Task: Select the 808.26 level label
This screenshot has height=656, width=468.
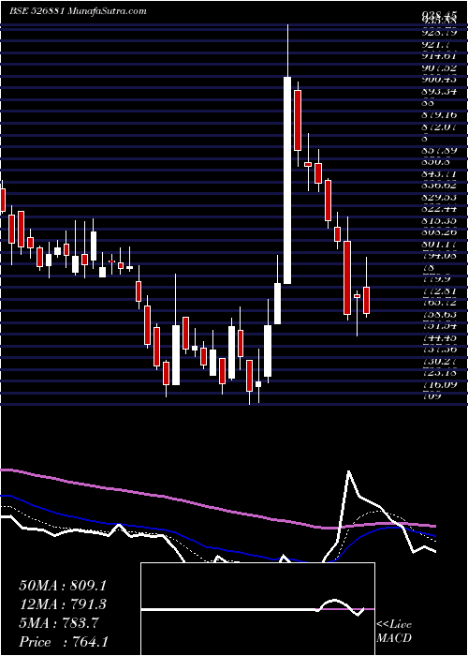Action: 439,231
